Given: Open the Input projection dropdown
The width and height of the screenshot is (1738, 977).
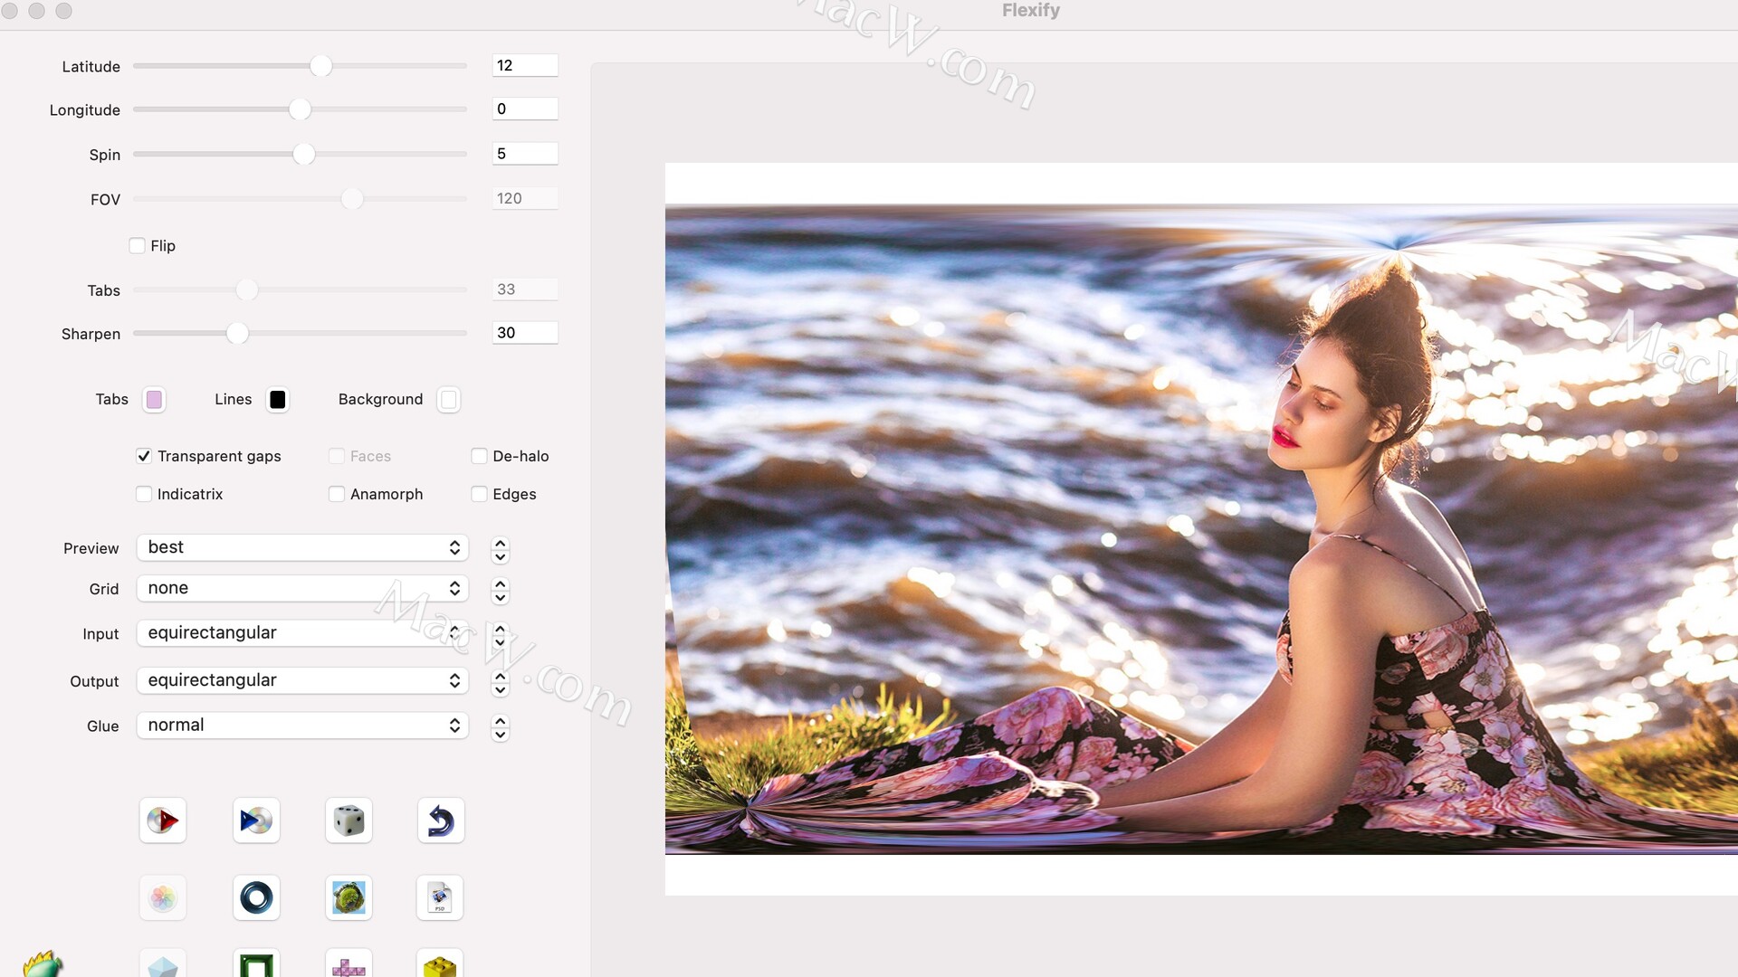Looking at the screenshot, I should [x=302, y=632].
